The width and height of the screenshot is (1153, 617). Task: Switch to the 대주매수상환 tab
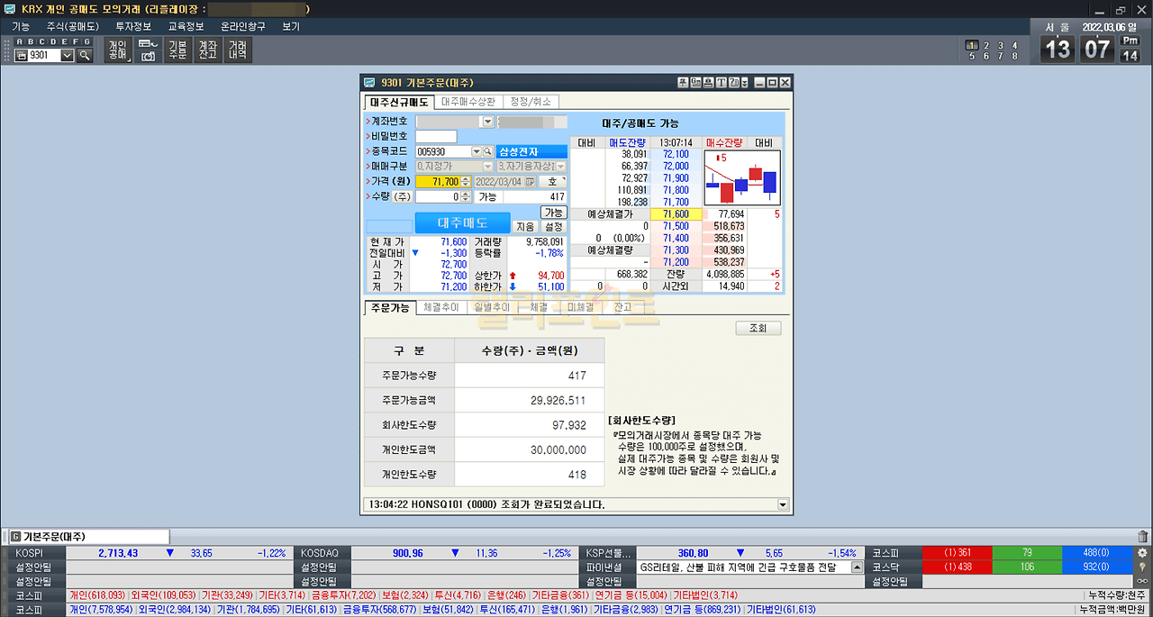click(468, 102)
